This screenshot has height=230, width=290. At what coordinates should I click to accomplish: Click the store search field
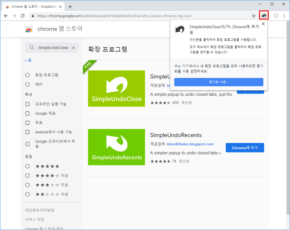click(x=52, y=48)
